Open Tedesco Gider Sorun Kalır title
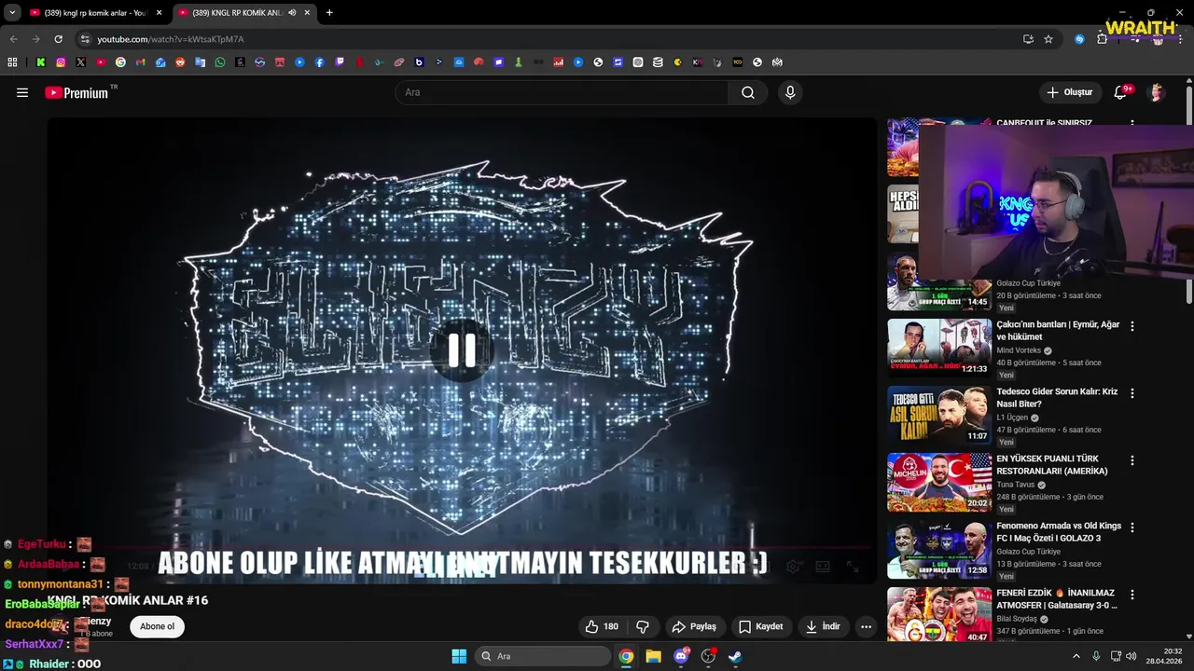The width and height of the screenshot is (1194, 671). [1058, 398]
